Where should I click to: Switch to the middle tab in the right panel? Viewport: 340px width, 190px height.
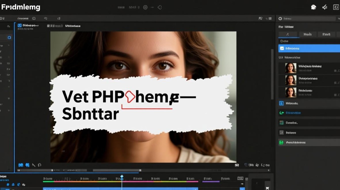[308, 34]
